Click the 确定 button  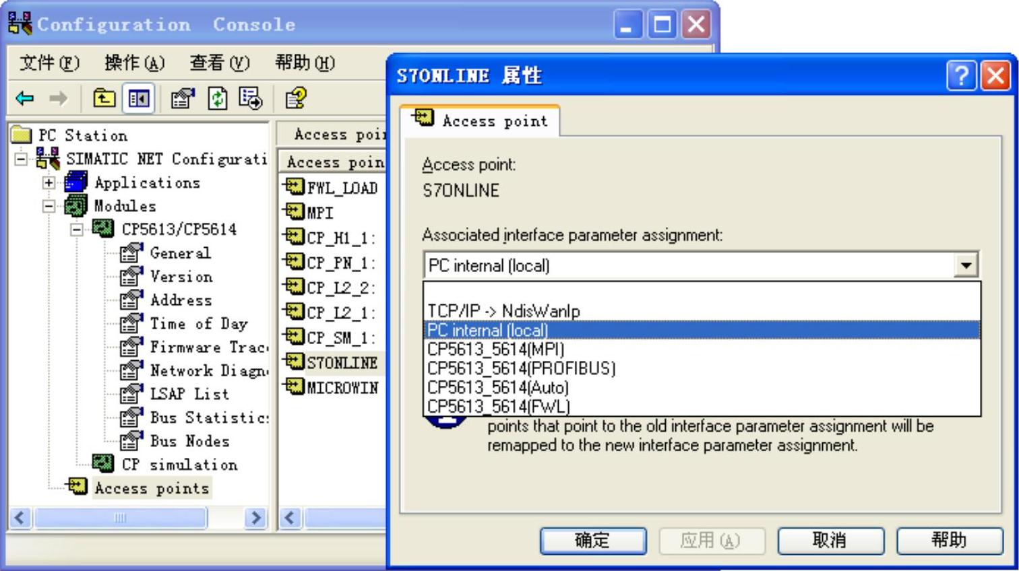point(592,540)
